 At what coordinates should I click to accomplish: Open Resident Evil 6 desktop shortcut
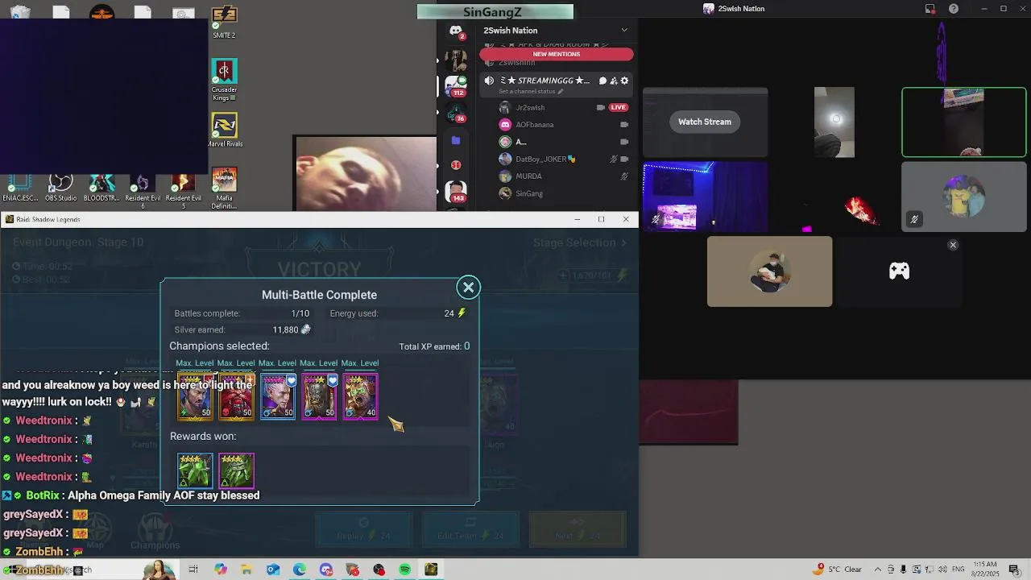pos(143,190)
